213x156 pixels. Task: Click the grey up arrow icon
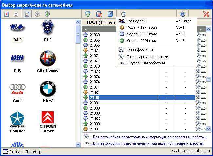(x=37, y=14)
